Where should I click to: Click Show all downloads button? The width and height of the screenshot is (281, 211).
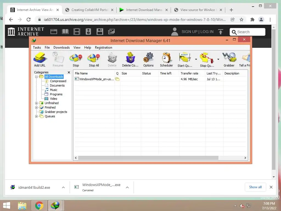click(255, 187)
